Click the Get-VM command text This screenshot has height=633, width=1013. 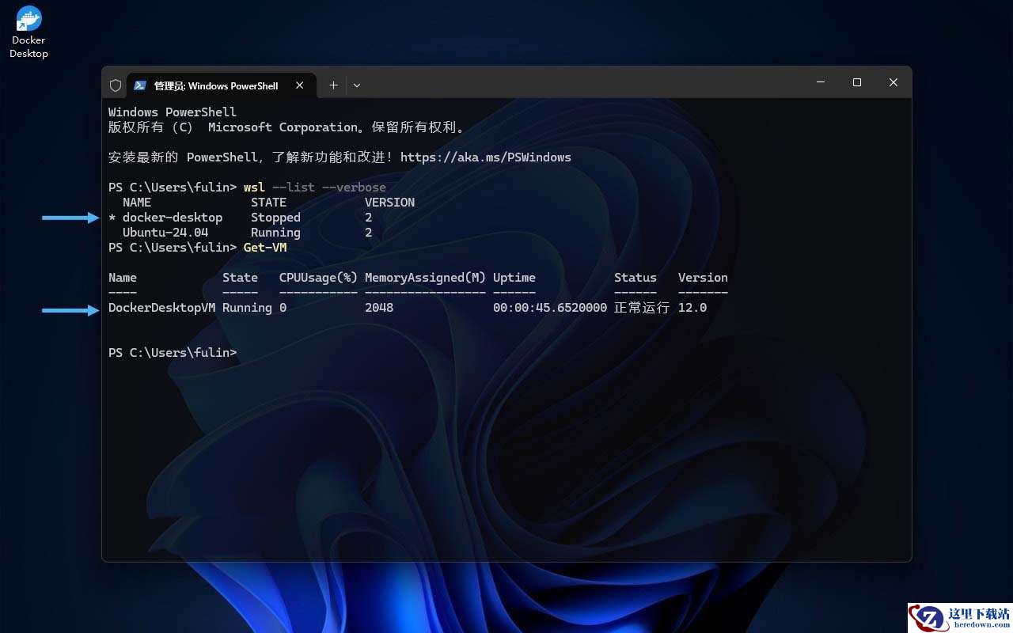(265, 248)
